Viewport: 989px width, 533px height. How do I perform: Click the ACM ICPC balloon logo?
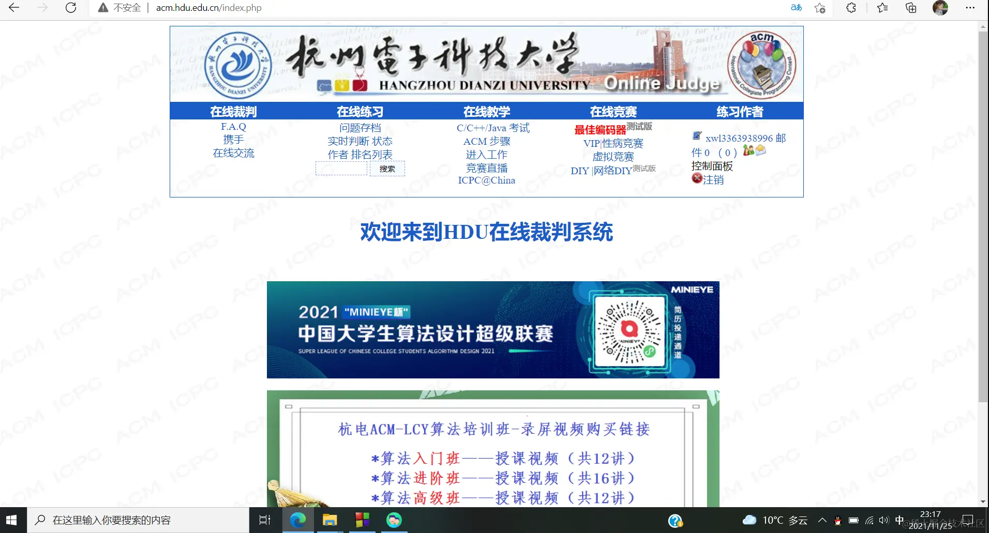[761, 64]
